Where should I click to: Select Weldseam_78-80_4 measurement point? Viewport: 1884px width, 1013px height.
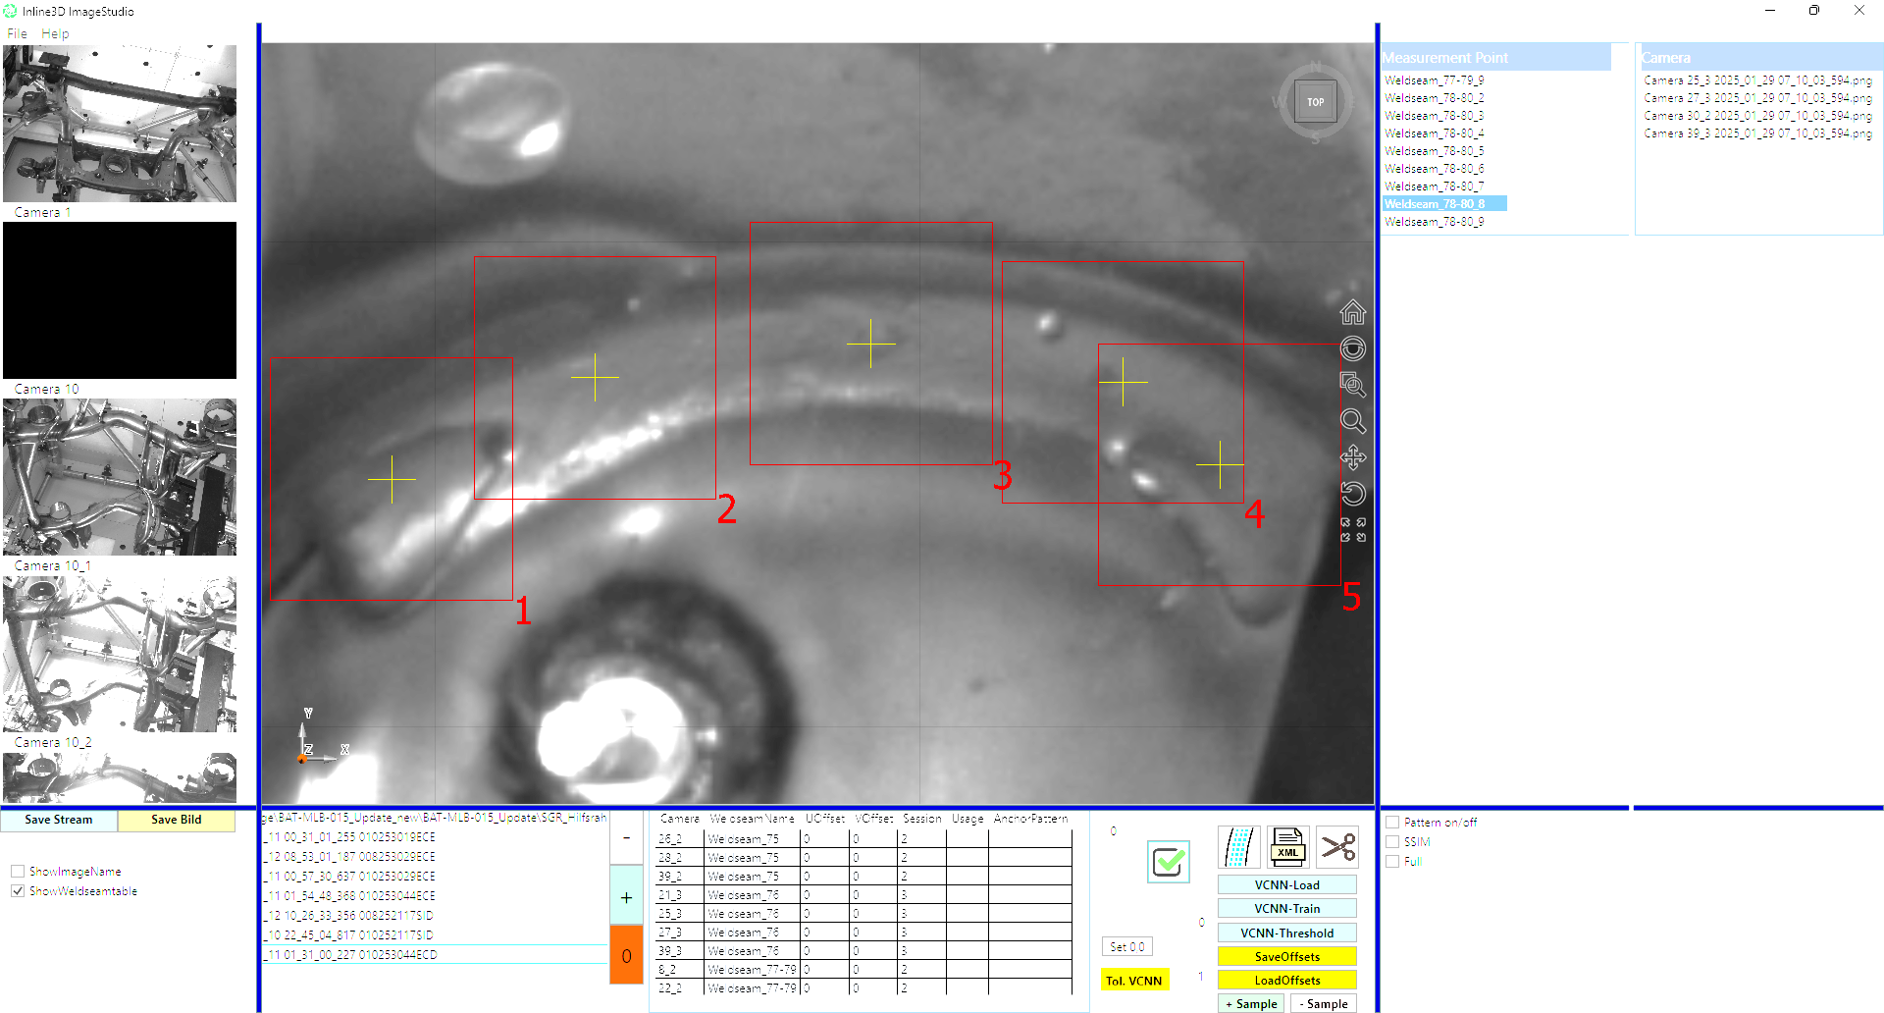point(1434,133)
